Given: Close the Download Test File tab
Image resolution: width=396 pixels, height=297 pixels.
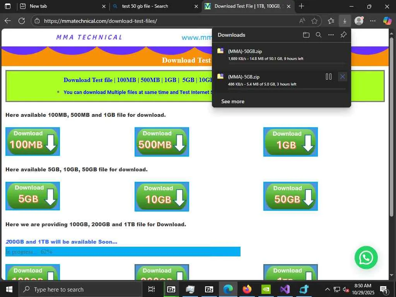Looking at the screenshot, I should [288, 7].
